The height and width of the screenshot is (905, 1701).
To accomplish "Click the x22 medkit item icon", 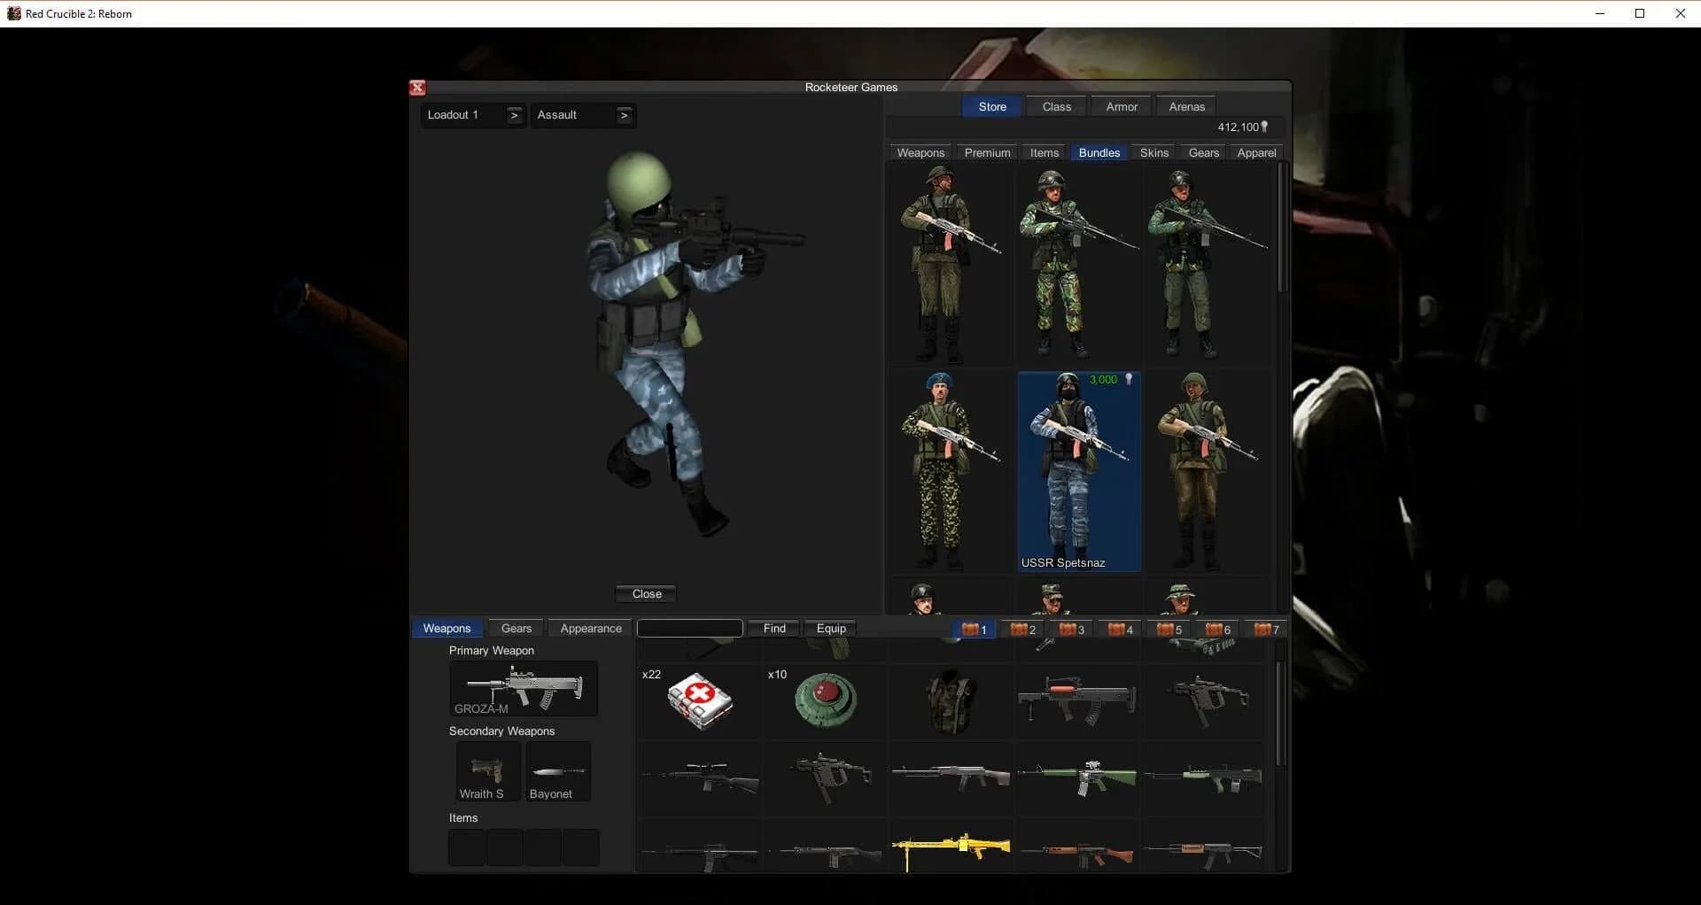I will coord(698,700).
